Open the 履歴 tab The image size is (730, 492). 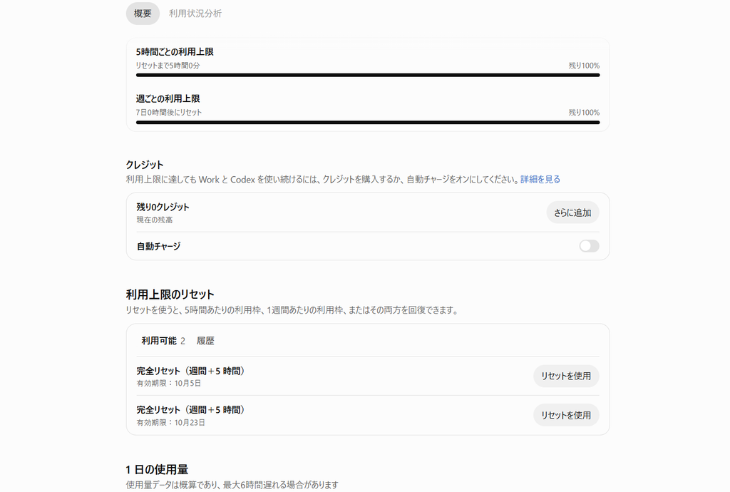205,341
